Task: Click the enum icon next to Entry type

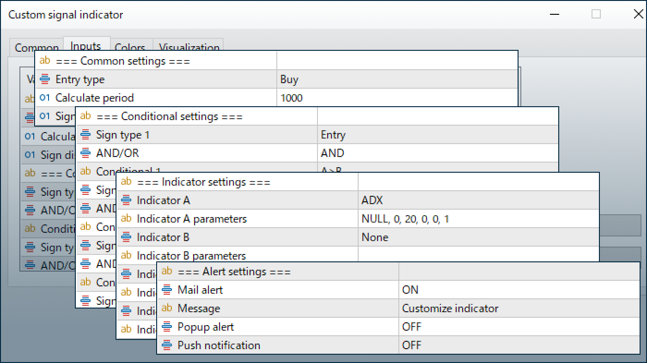Action: tap(45, 79)
